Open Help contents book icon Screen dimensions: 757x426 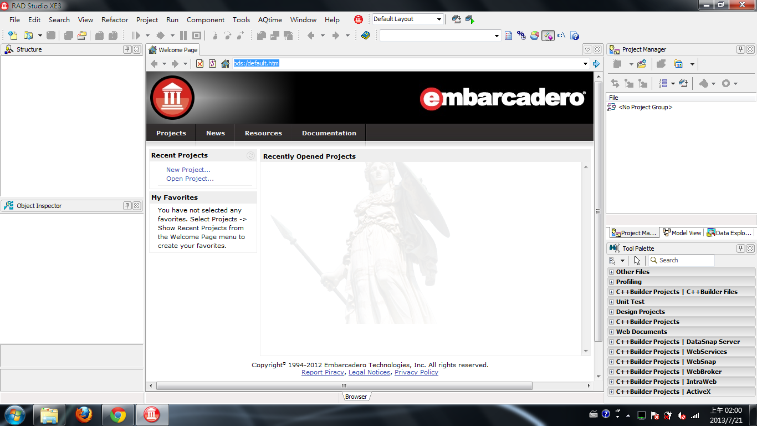[x=366, y=35]
